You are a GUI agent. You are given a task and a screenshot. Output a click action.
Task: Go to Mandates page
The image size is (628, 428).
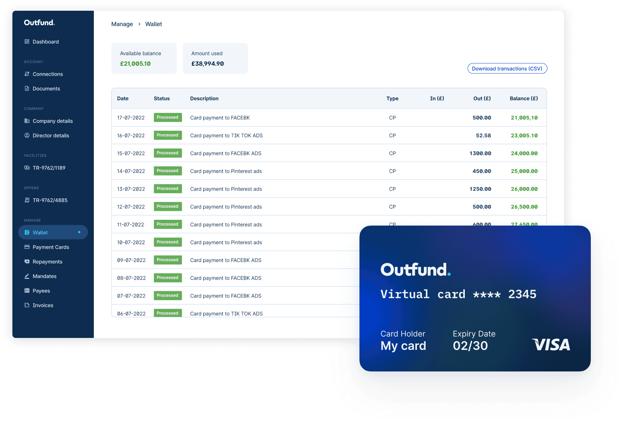[45, 276]
